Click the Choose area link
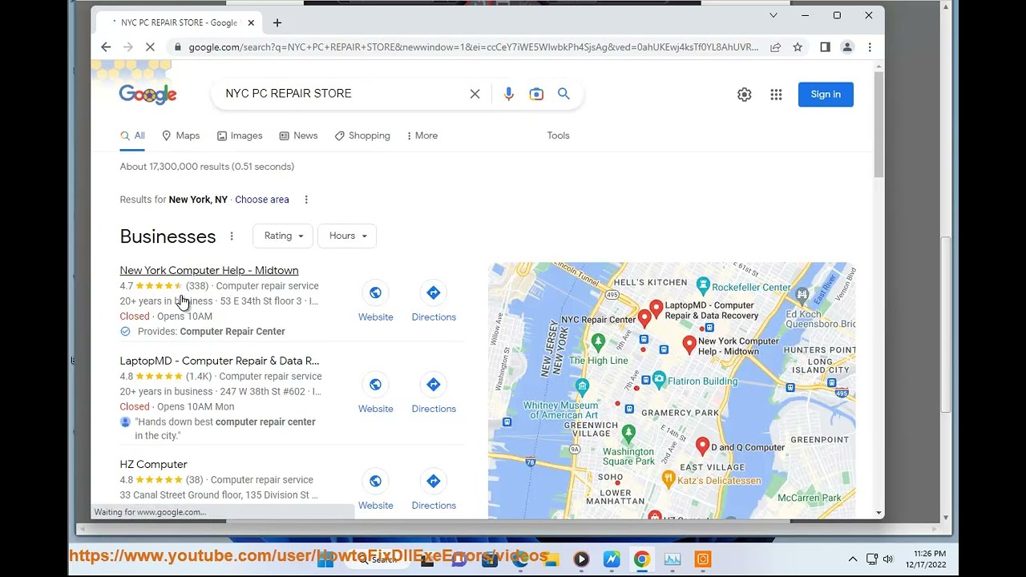The width and height of the screenshot is (1026, 577). coord(262,200)
